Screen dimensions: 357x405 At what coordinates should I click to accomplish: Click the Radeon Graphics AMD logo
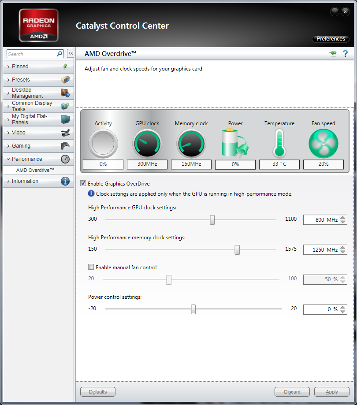(x=39, y=25)
